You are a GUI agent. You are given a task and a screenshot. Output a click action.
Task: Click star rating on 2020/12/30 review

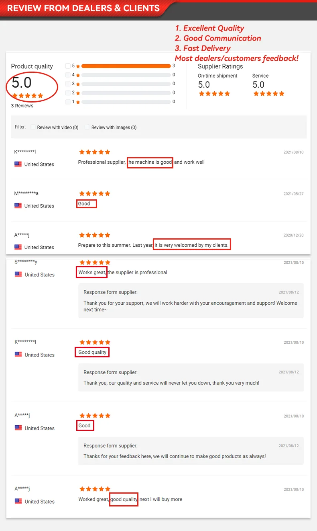(x=95, y=235)
